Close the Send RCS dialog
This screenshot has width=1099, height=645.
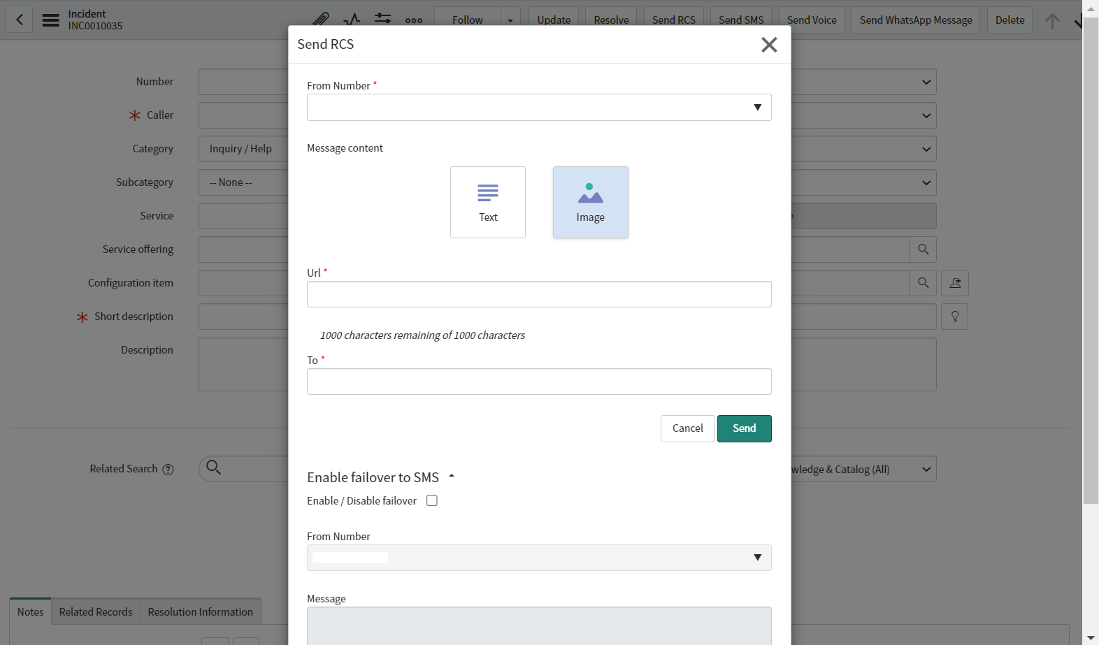coord(769,45)
